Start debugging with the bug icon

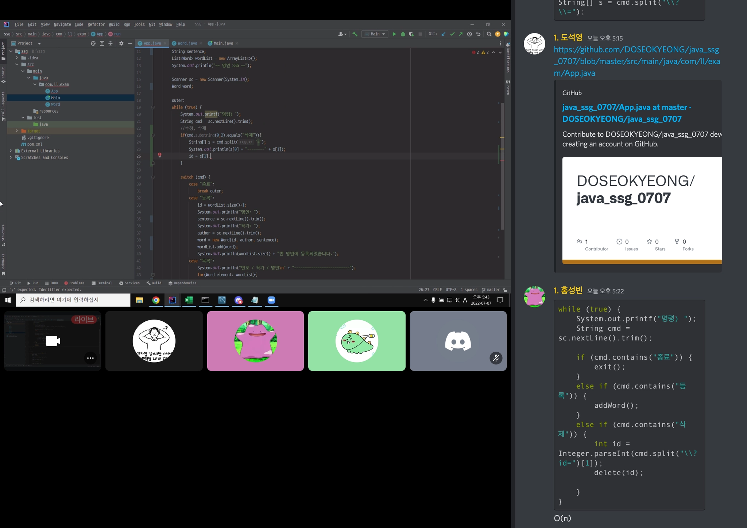point(403,34)
